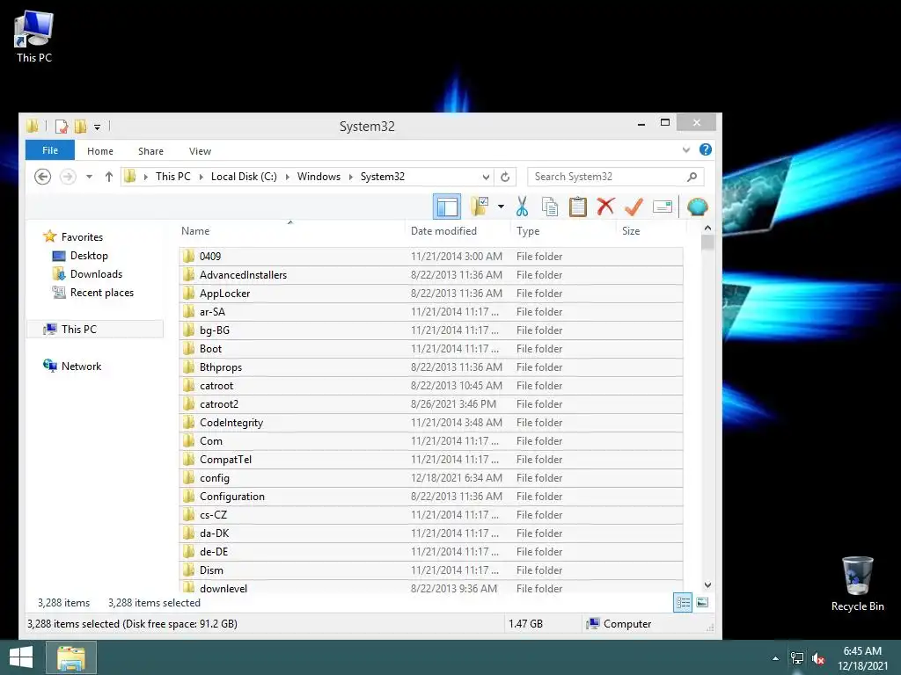This screenshot has width=901, height=675.
Task: Click the scroll up arrow of the file list
Action: click(708, 228)
